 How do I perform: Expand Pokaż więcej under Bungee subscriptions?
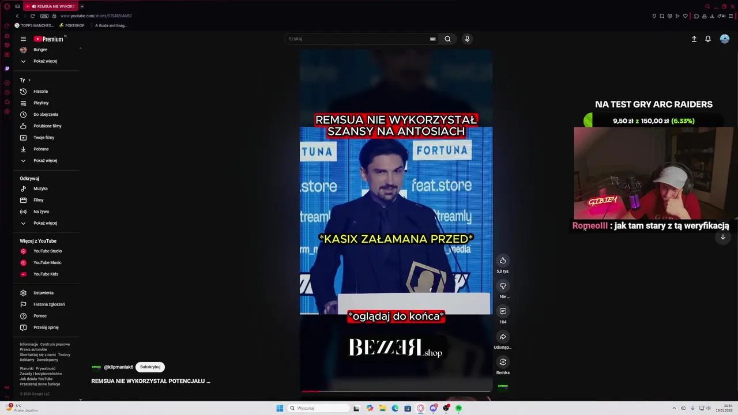pos(46,61)
